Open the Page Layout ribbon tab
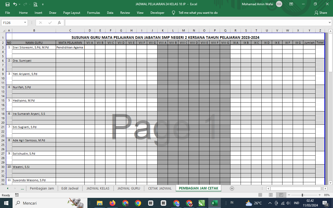This screenshot has width=333, height=208. pyautogui.click(x=72, y=13)
